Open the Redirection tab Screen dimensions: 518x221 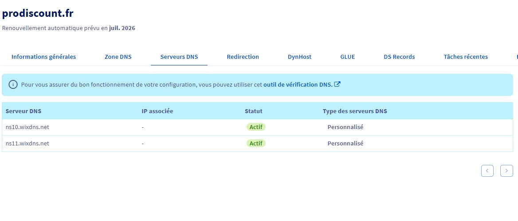243,57
